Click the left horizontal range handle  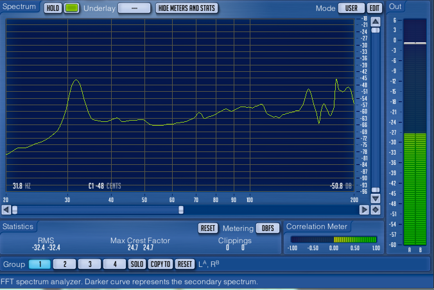point(15,210)
